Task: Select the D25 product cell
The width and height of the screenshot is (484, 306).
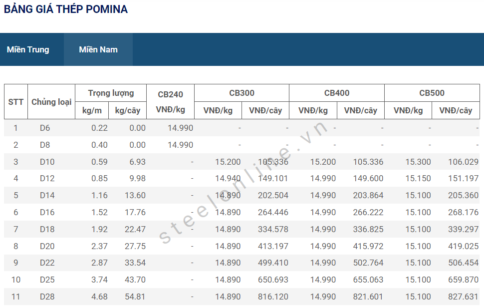Action: (x=47, y=280)
